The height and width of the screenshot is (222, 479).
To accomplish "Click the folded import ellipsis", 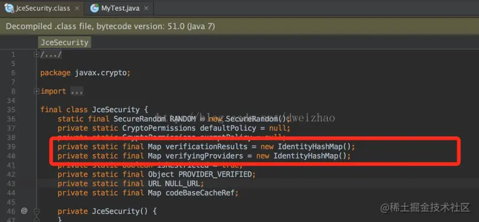I will click(x=77, y=91).
